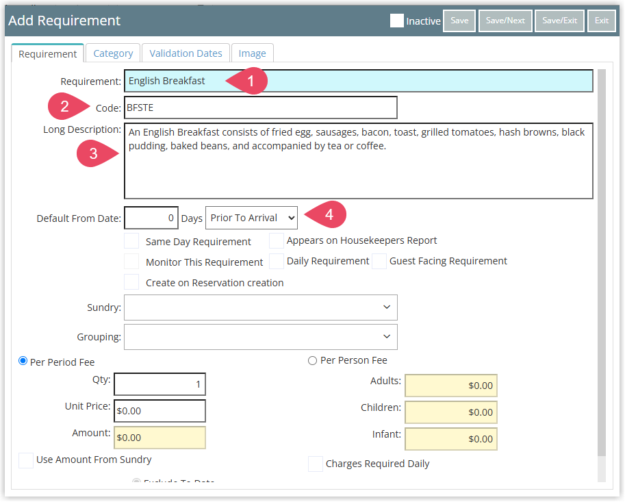Enable Same Day Requirement checkbox
Viewport: 625px width, 502px height.
point(131,241)
